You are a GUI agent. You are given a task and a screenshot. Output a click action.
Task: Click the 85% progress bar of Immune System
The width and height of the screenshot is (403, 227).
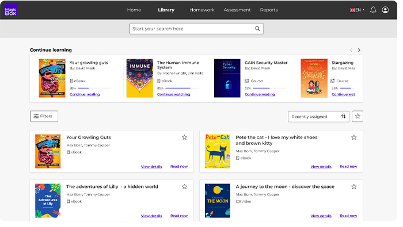(x=182, y=89)
